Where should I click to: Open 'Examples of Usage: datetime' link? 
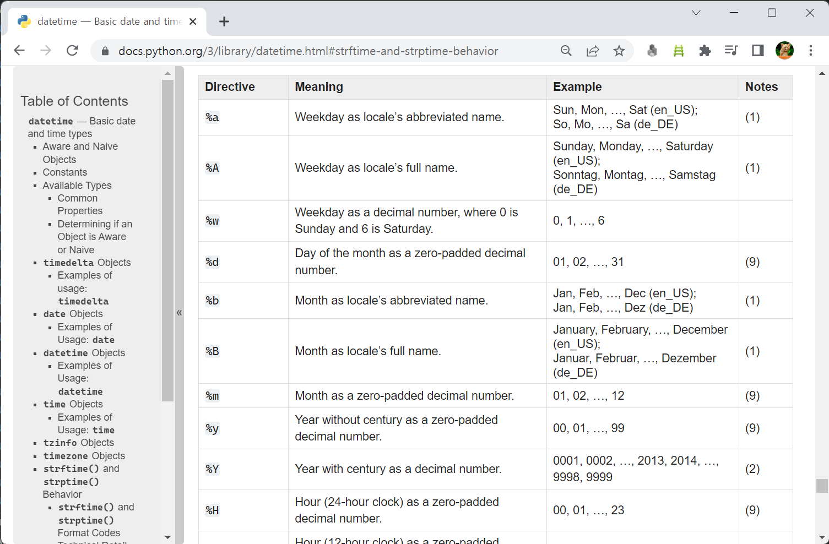(84, 378)
